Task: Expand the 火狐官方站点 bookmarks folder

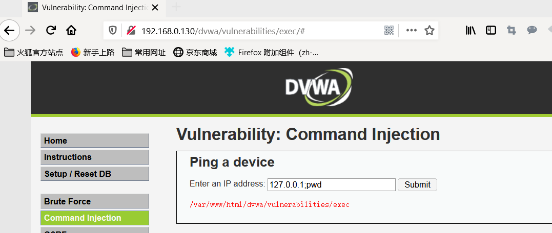Action: (x=33, y=53)
